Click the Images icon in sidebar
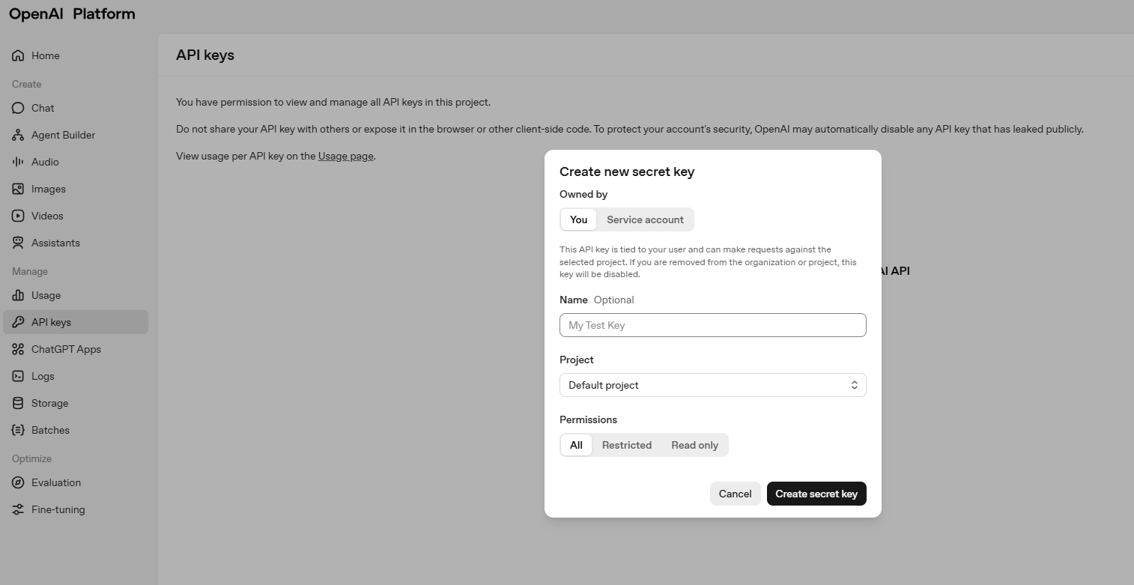 [x=18, y=189]
